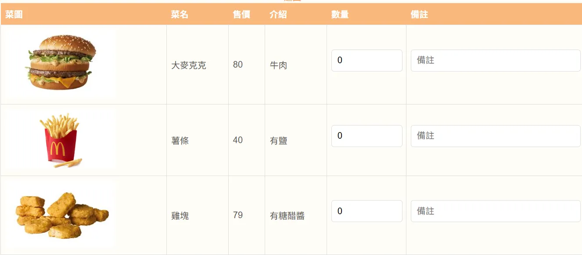Click the 菜圖 column header
This screenshot has width=582, height=255.
14,14
